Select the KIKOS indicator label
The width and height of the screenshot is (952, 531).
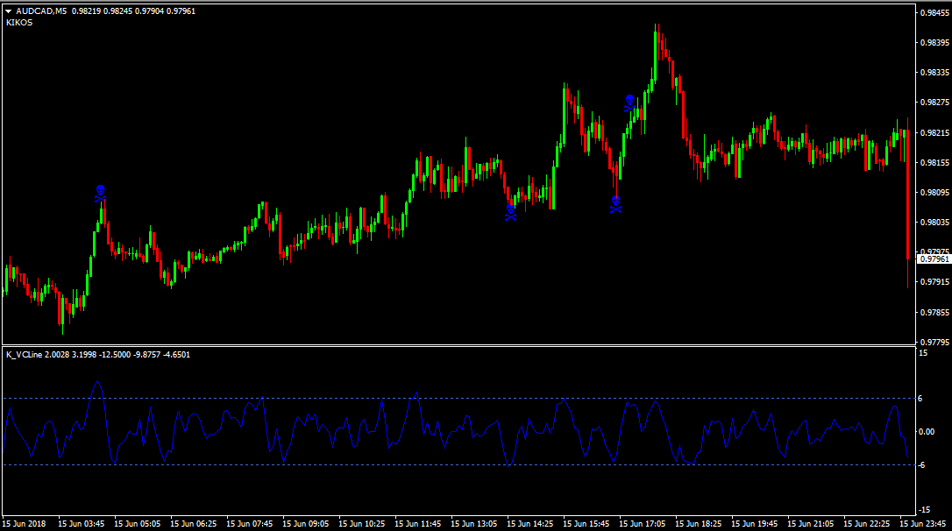[x=18, y=23]
